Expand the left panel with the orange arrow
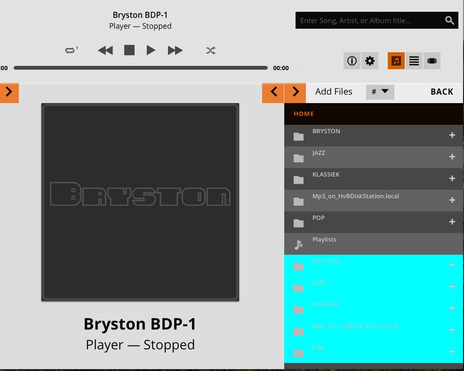This screenshot has width=464, height=371. coord(9,93)
